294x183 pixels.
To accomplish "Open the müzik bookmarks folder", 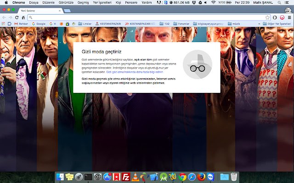I will 234,24.
